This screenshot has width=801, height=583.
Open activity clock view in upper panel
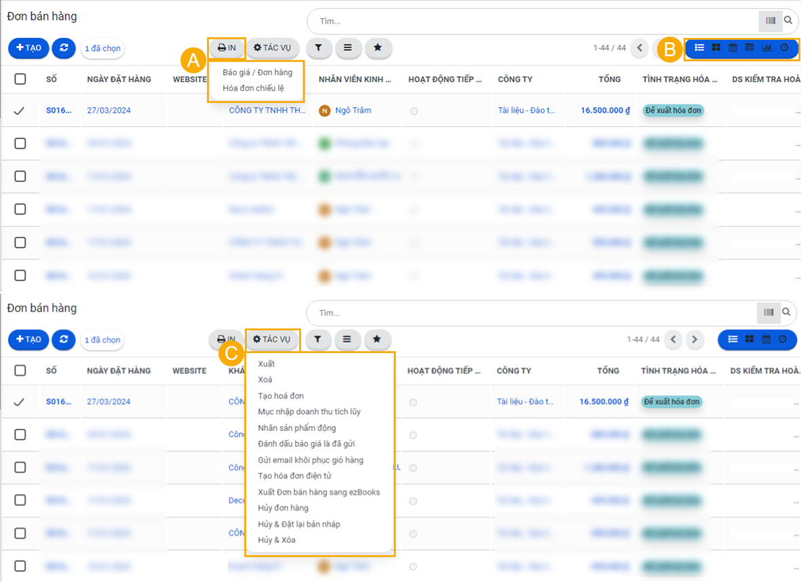pos(784,48)
